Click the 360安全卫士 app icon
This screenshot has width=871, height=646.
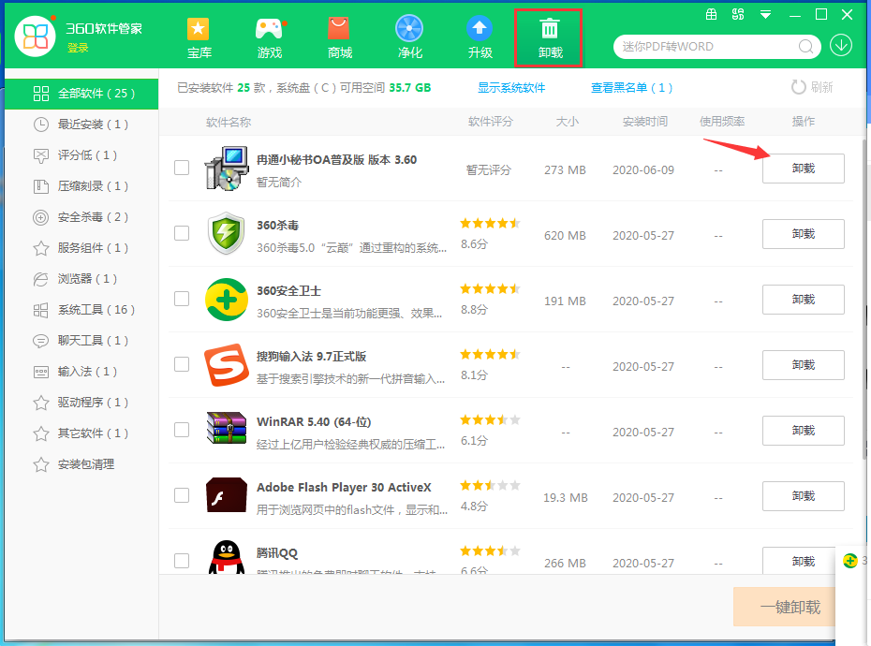coord(227,300)
